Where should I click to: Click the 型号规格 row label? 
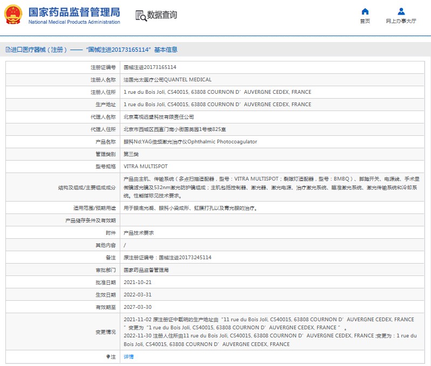[106, 167]
